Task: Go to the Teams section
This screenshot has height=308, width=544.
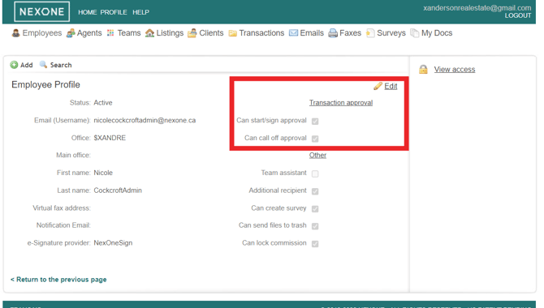Action: pos(129,33)
